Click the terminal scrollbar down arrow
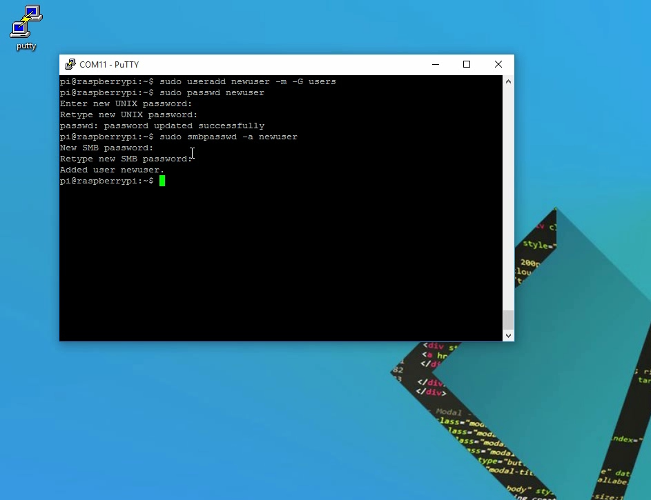651x500 pixels. [x=508, y=335]
